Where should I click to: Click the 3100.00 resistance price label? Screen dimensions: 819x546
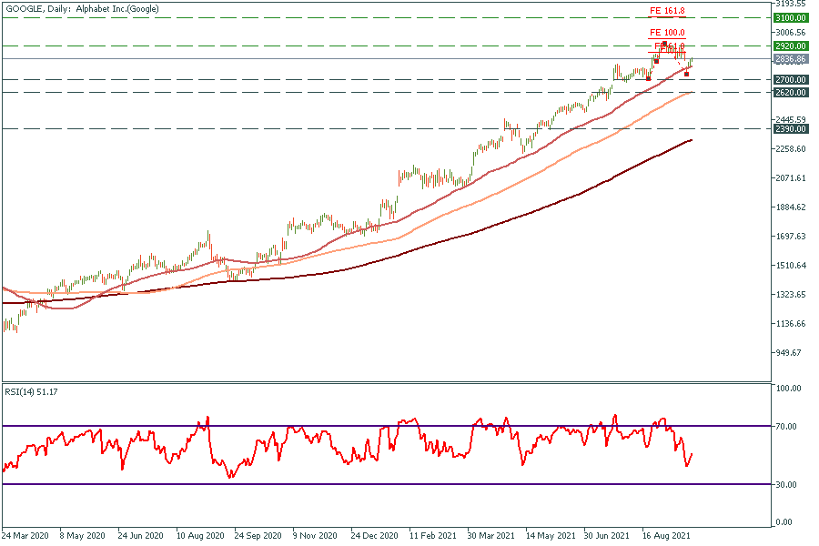pyautogui.click(x=790, y=18)
